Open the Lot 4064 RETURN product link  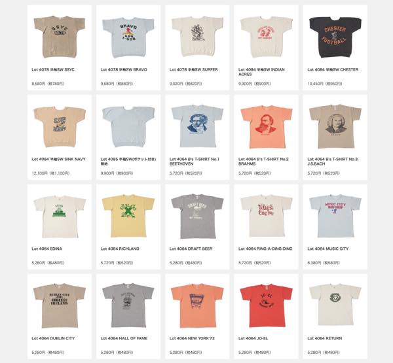[x=325, y=338]
